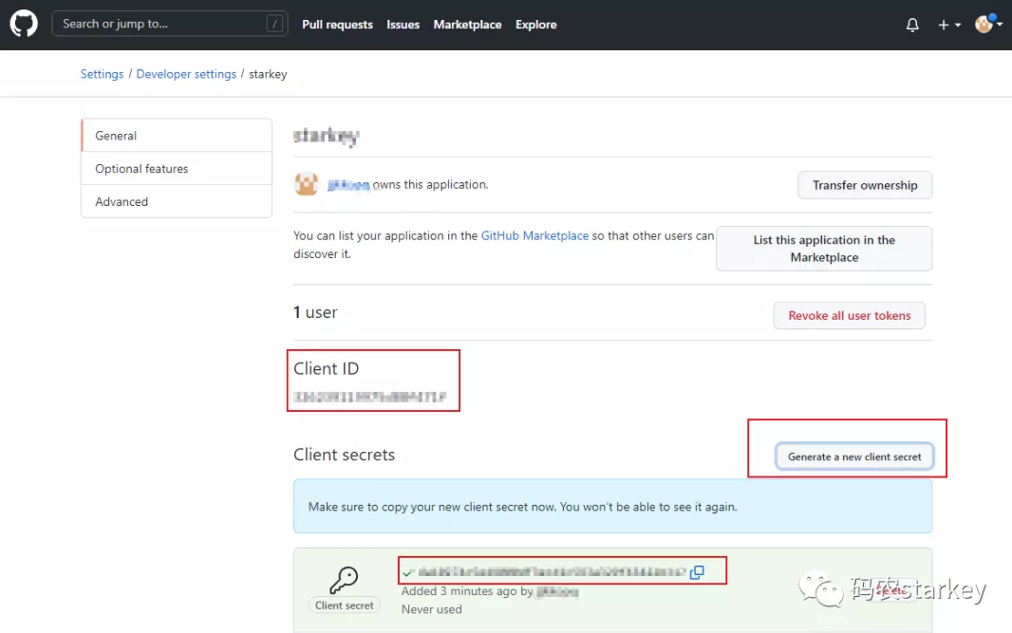Open Pull requests in top navigation
This screenshot has height=633, width=1012.
[x=337, y=25]
